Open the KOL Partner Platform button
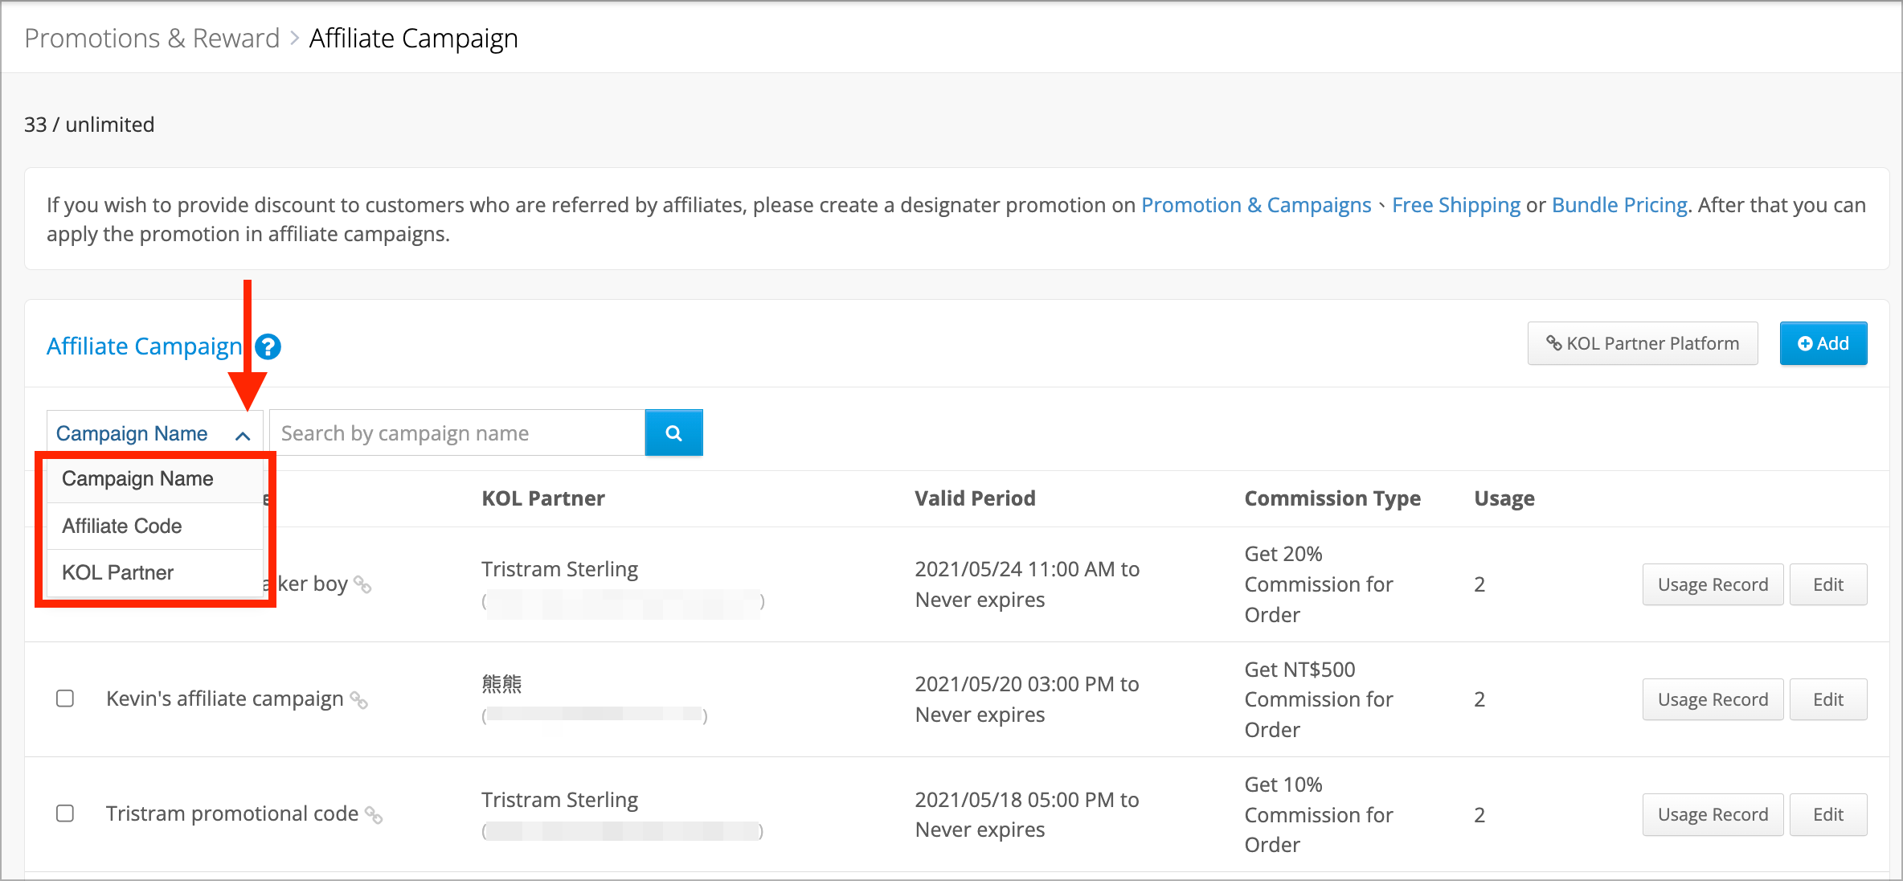1903x881 pixels. [1643, 343]
